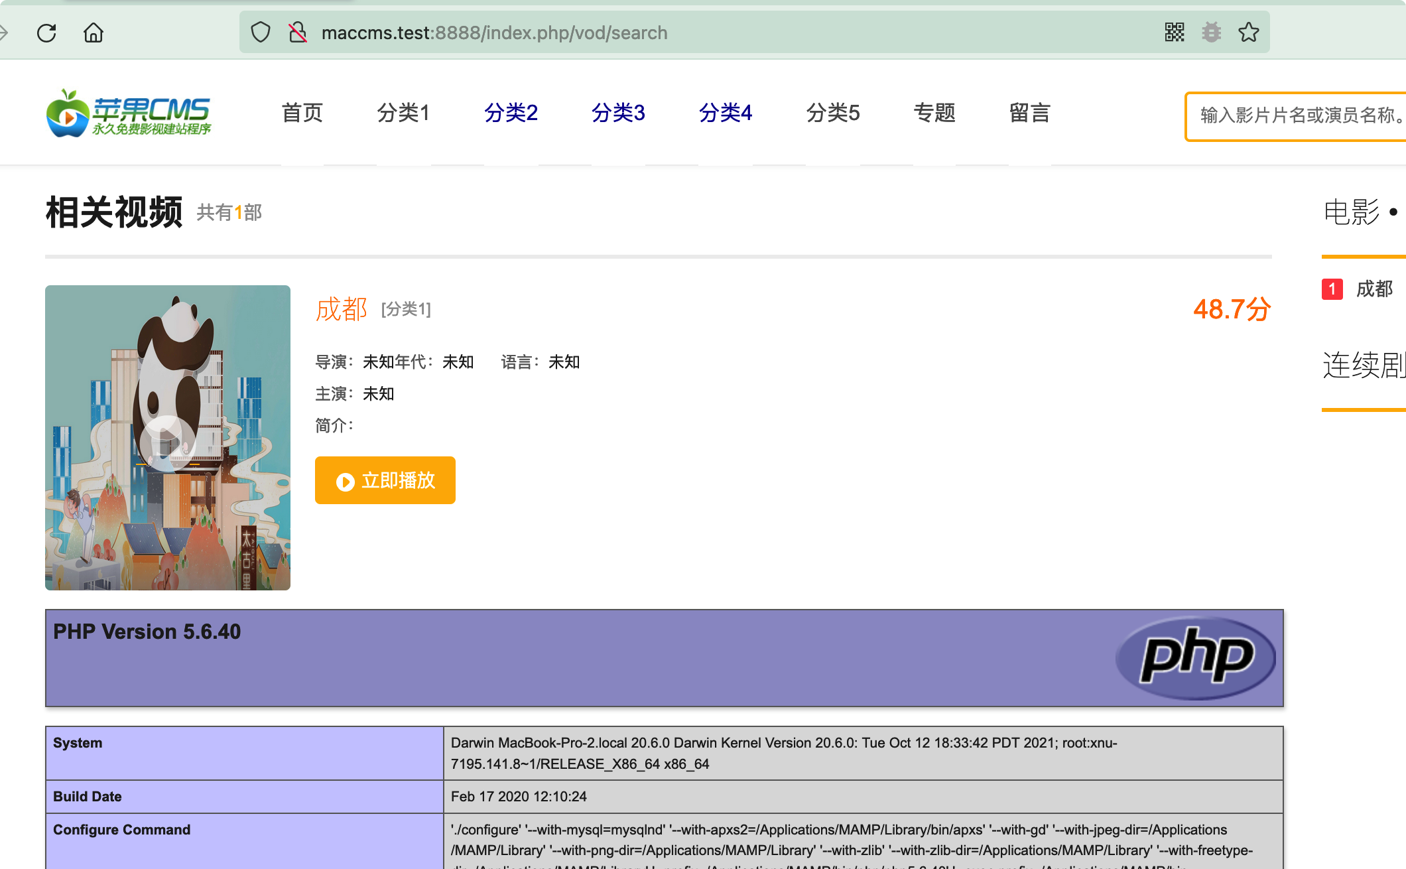
Task: Open 留言 navigation item
Action: click(1030, 113)
